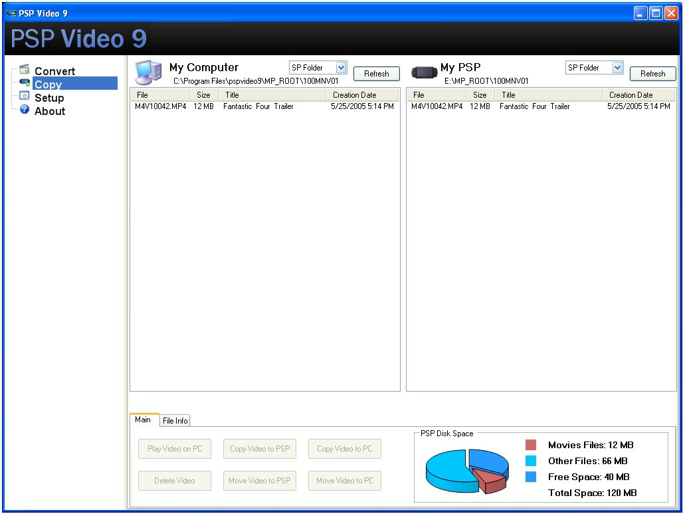Click the Copy Video to PSP button

tap(260, 449)
